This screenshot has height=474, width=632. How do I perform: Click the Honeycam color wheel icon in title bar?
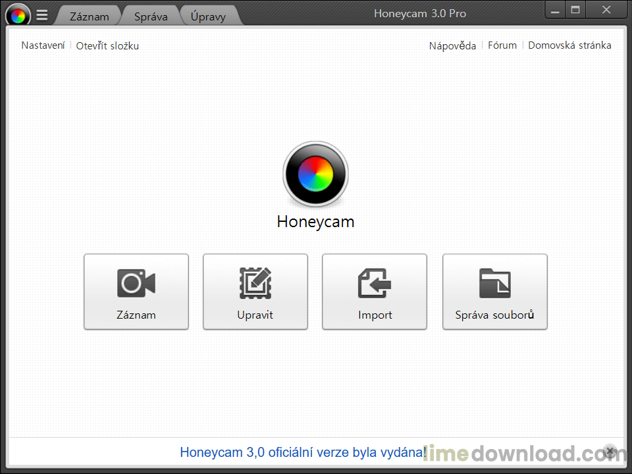point(18,14)
